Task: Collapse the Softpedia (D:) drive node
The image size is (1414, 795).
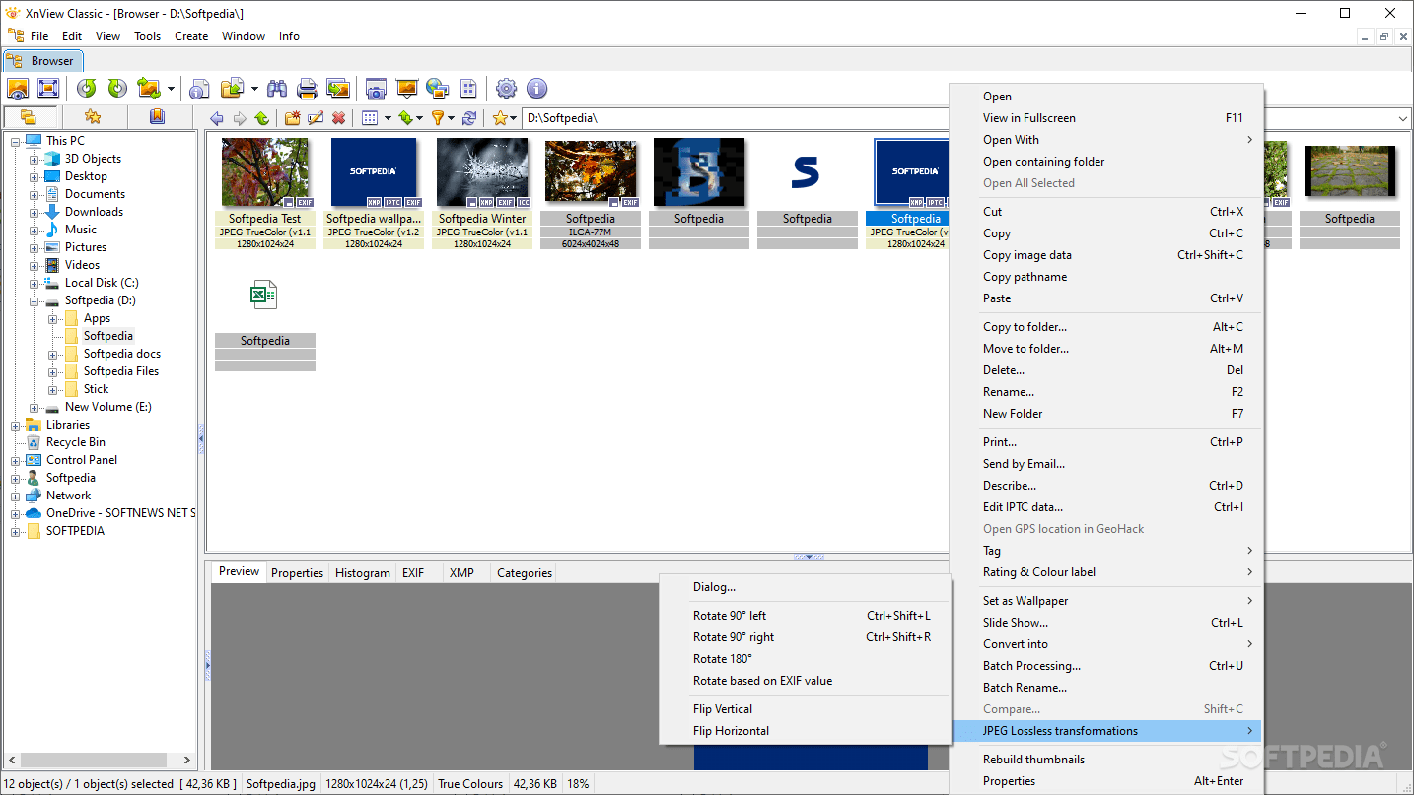Action: 35,300
